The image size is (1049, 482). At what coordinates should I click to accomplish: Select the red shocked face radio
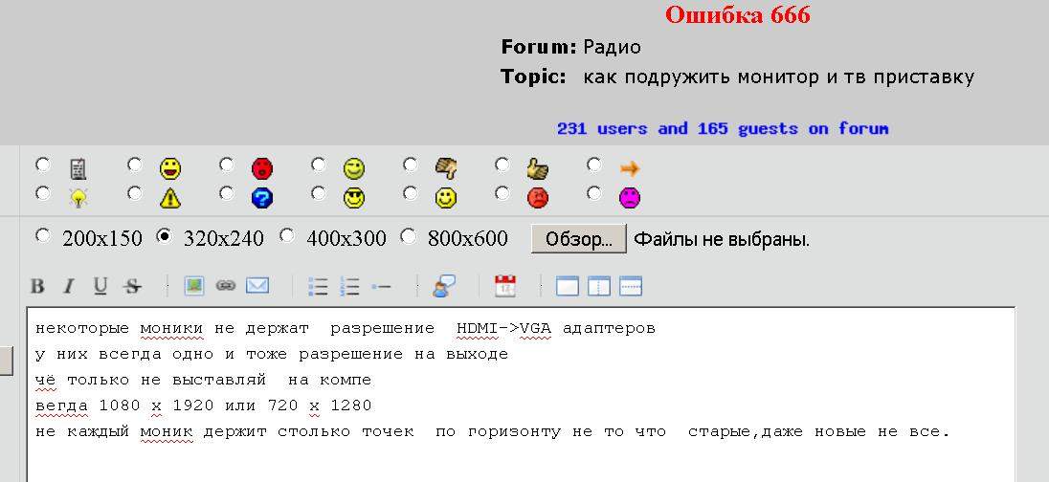228,164
